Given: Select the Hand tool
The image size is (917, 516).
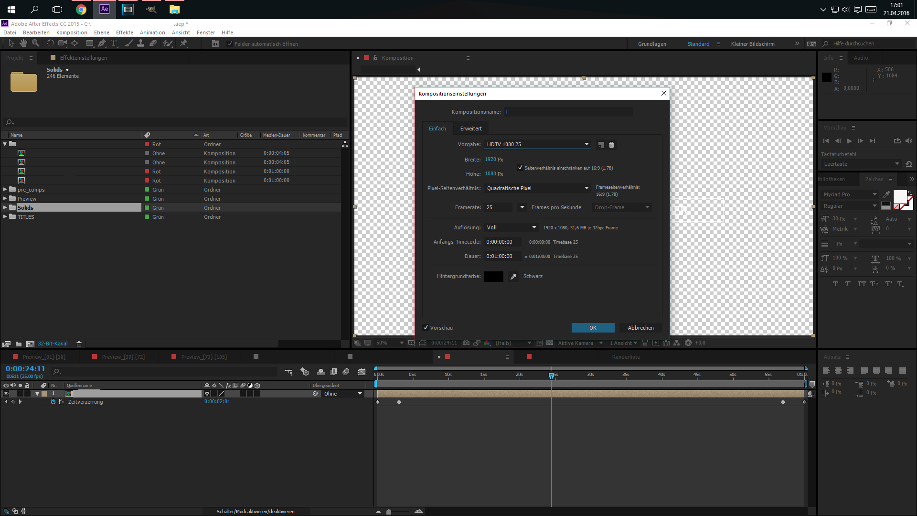Looking at the screenshot, I should pyautogui.click(x=23, y=43).
